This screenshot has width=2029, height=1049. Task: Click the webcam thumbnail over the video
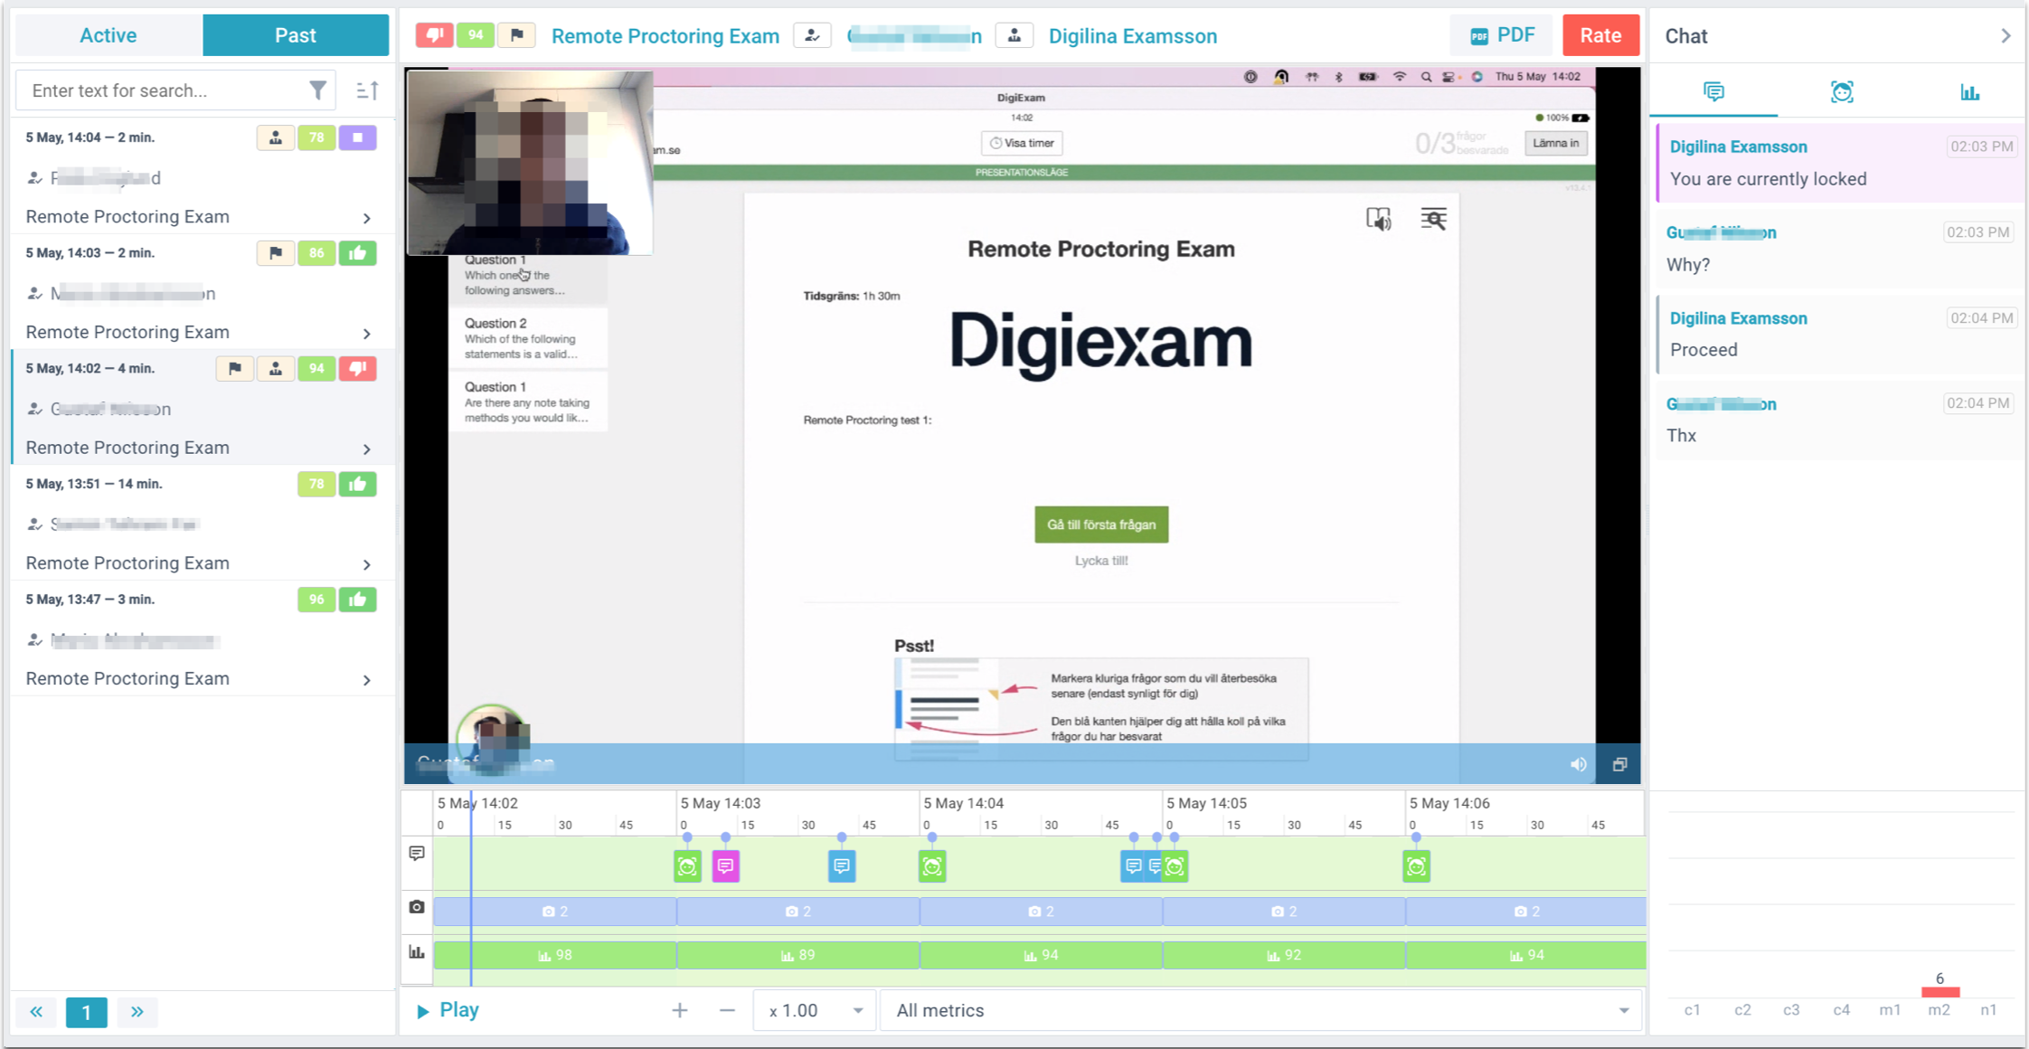click(x=530, y=163)
